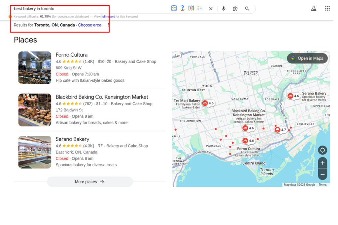View the Forno Cultura photo thumbnail
338x225 pixels.
tap(35, 68)
